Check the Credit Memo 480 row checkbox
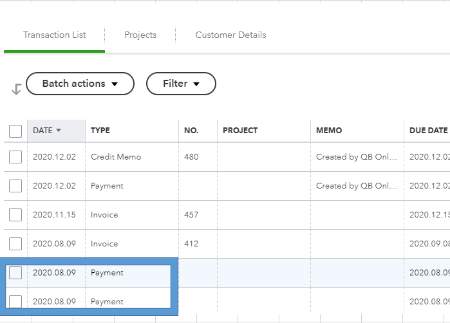The width and height of the screenshot is (450, 323). pos(15,157)
